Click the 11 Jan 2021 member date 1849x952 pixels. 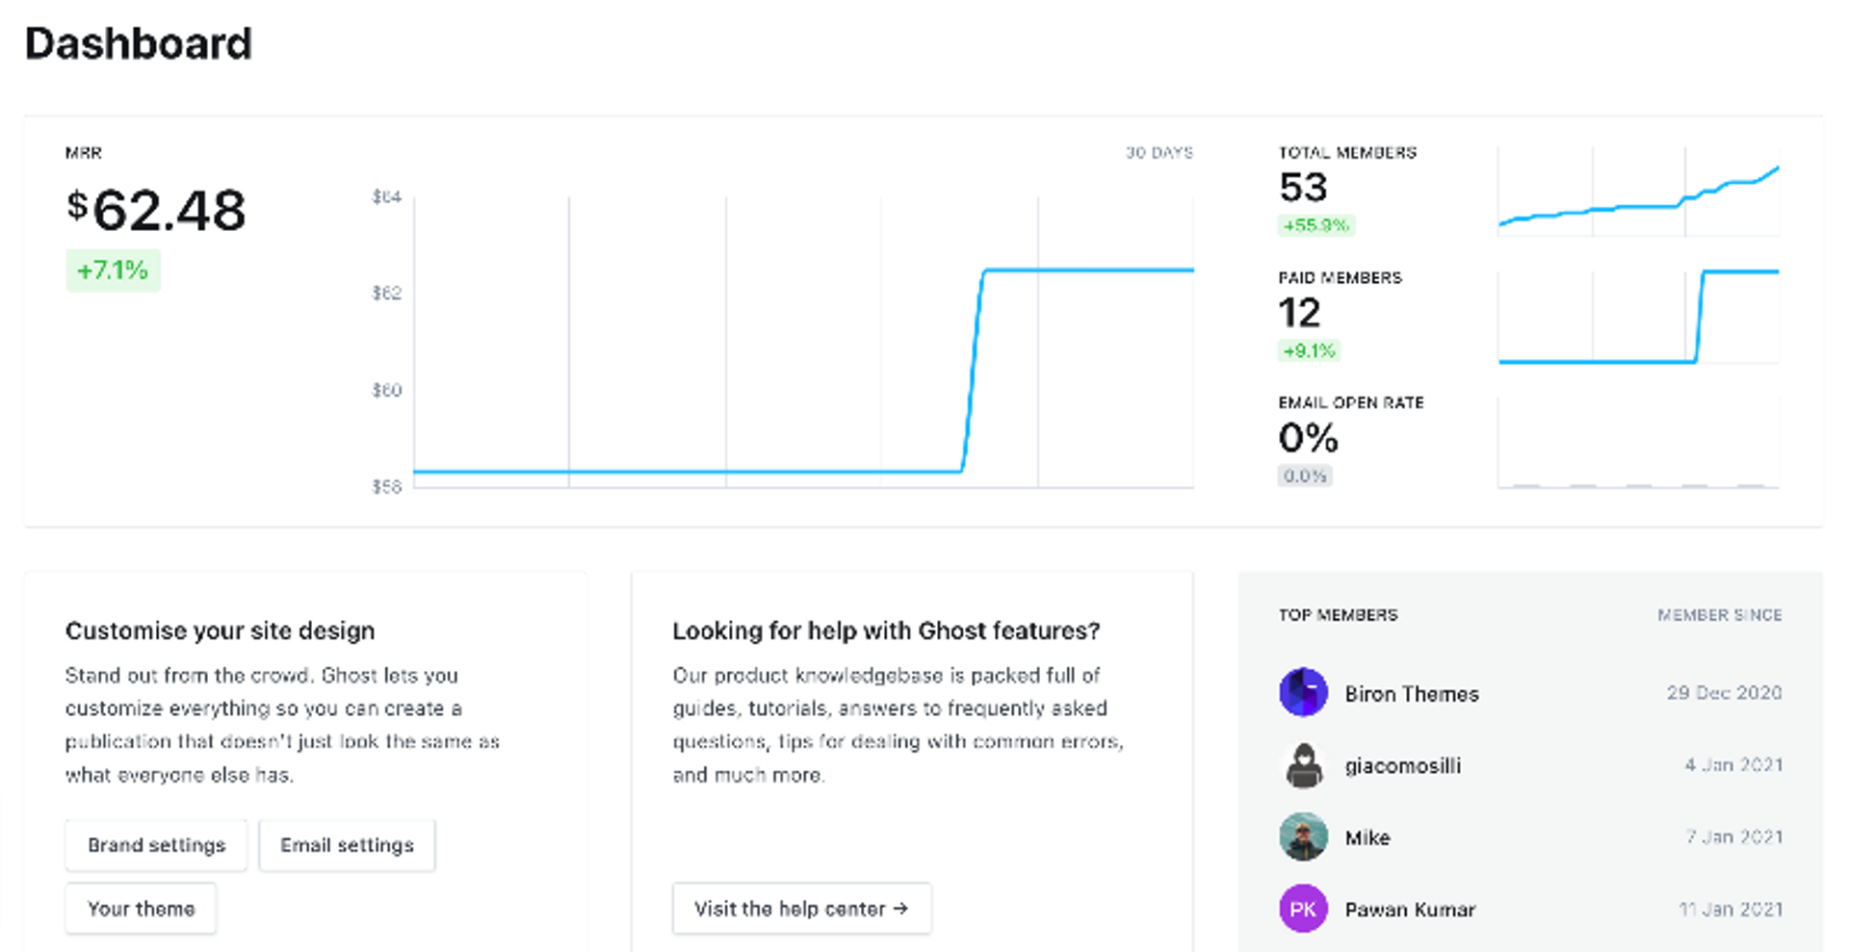click(x=1731, y=910)
